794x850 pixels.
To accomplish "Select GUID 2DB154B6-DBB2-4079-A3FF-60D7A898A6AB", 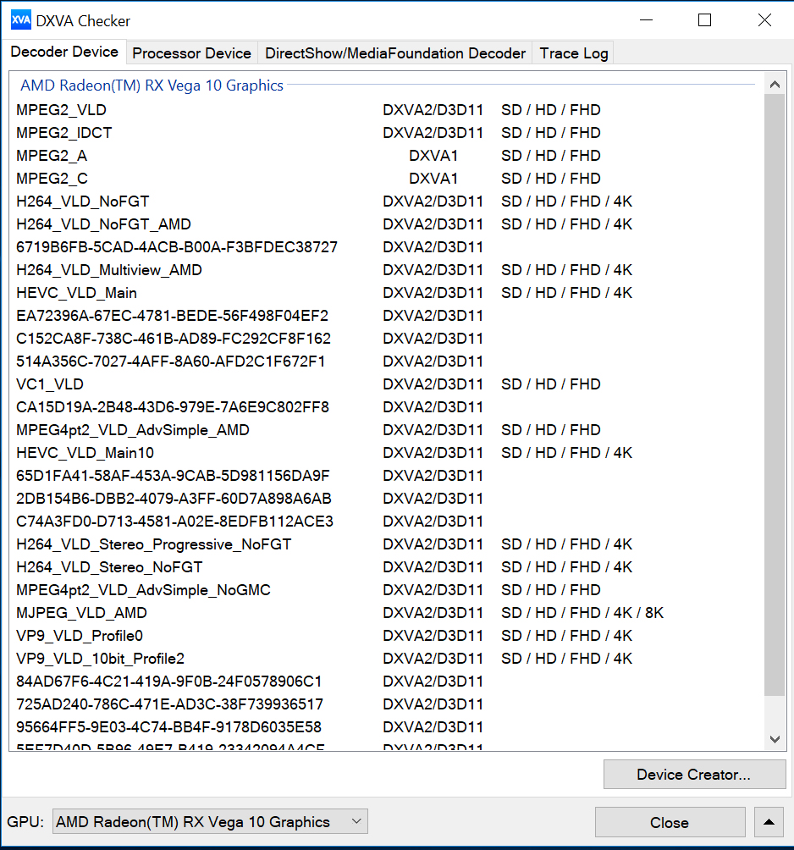I will point(385,498).
